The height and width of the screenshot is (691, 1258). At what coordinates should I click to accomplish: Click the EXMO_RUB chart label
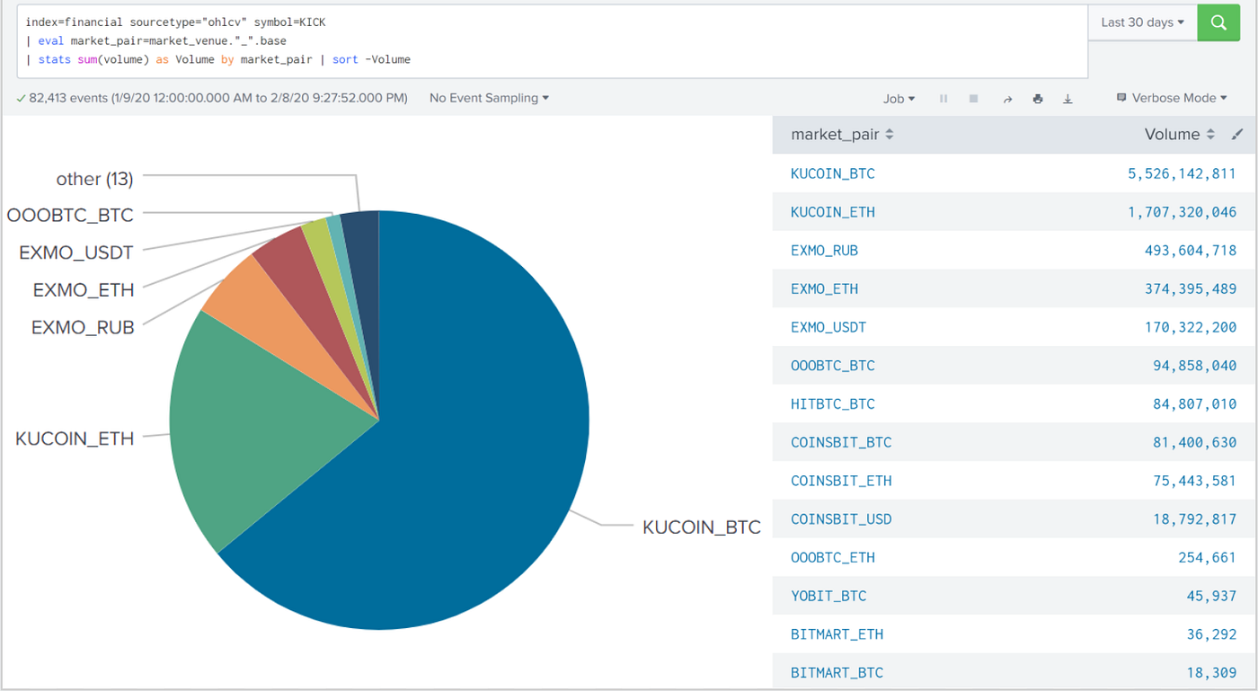click(x=83, y=328)
